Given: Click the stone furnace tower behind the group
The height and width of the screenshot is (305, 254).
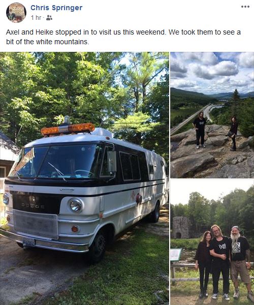Looking at the screenshot, I should [181, 227].
